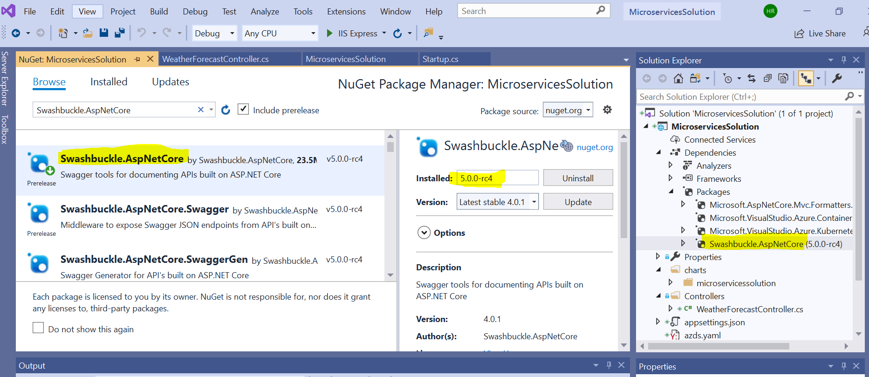Click the Visual Studio top Search box

point(534,11)
